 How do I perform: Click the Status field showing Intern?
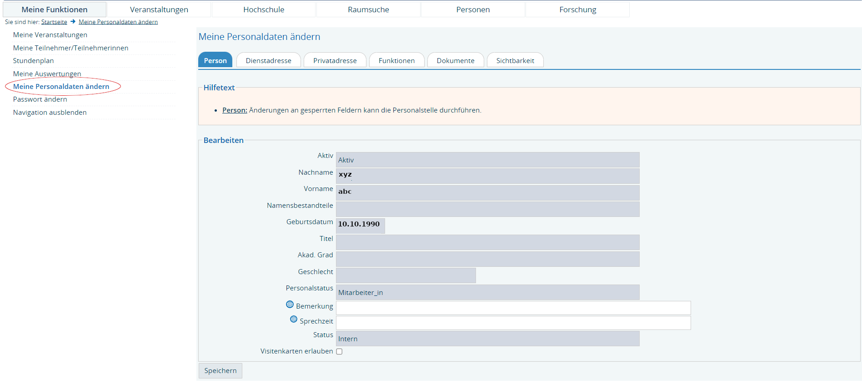[x=487, y=339]
